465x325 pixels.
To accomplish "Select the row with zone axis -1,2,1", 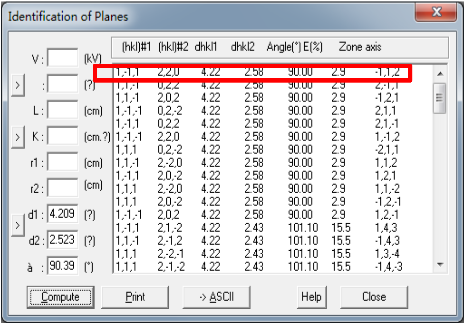I will (x=272, y=97).
